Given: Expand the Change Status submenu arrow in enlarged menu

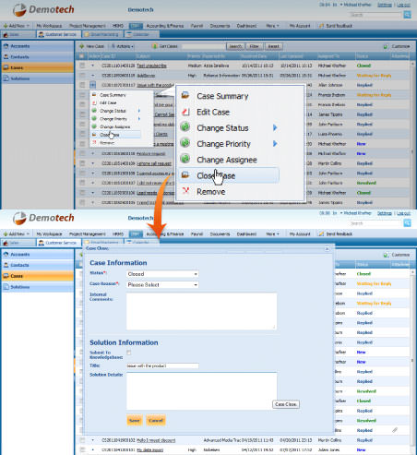Looking at the screenshot, I should [275, 127].
